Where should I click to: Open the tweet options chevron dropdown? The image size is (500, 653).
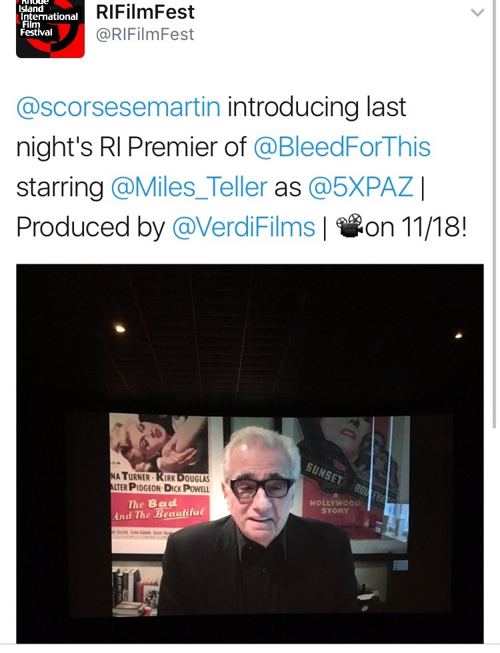[x=477, y=13]
